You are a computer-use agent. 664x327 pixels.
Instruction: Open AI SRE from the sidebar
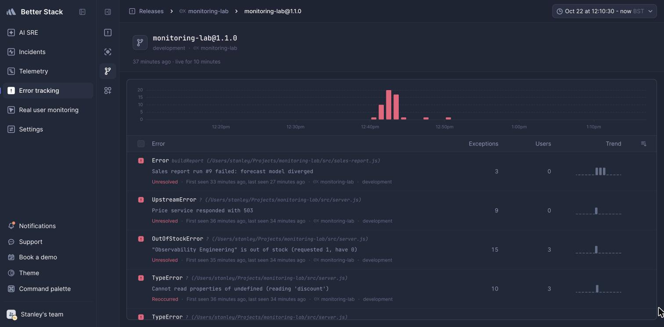48,33
